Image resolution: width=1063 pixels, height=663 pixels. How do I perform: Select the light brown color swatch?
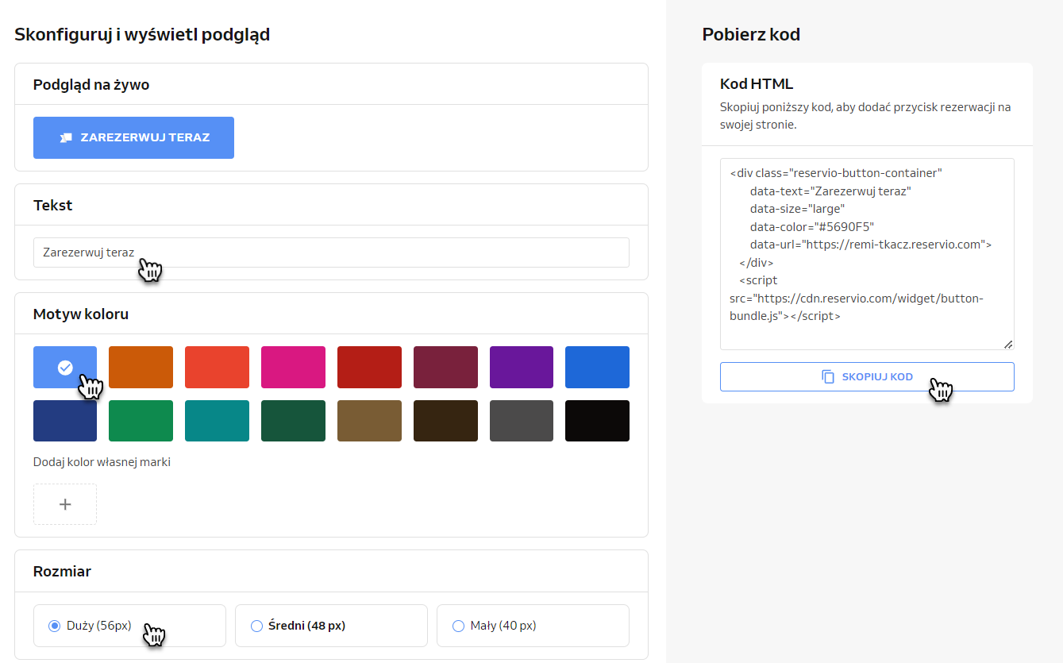369,421
